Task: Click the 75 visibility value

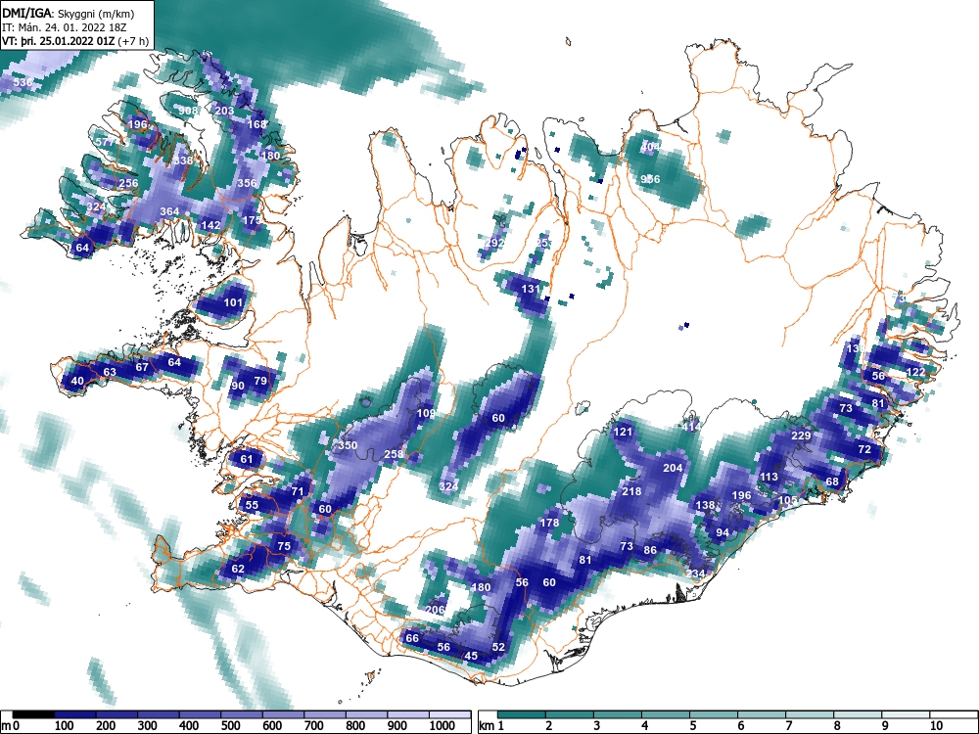Action: pyautogui.click(x=284, y=546)
